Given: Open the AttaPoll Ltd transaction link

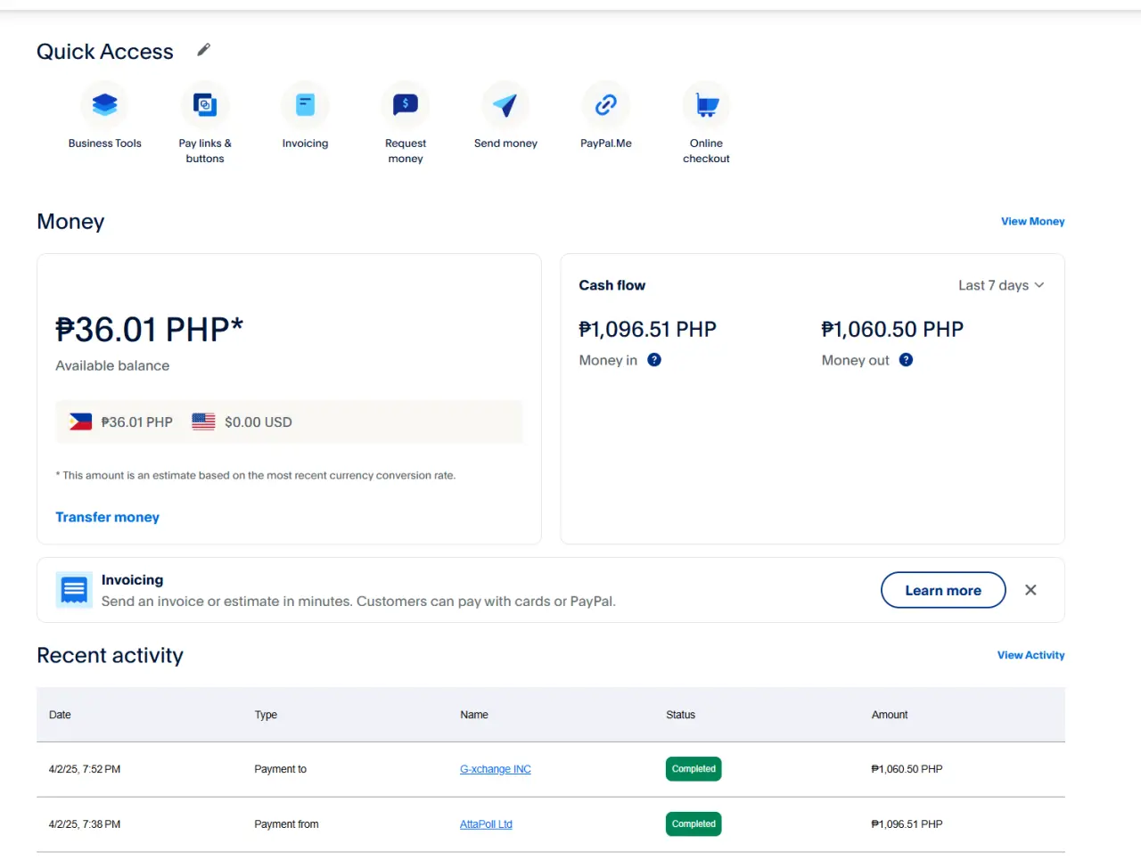Looking at the screenshot, I should coord(486,824).
